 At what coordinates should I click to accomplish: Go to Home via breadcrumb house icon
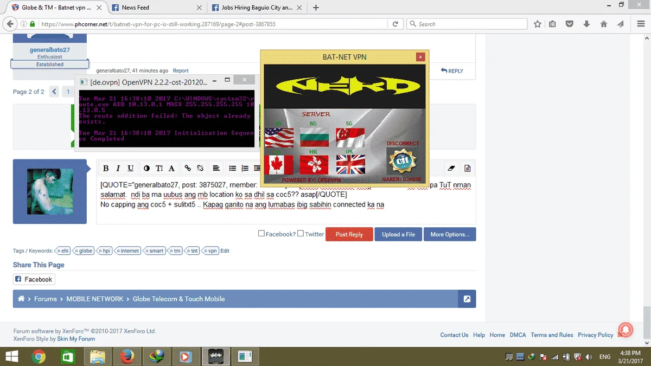(21, 299)
